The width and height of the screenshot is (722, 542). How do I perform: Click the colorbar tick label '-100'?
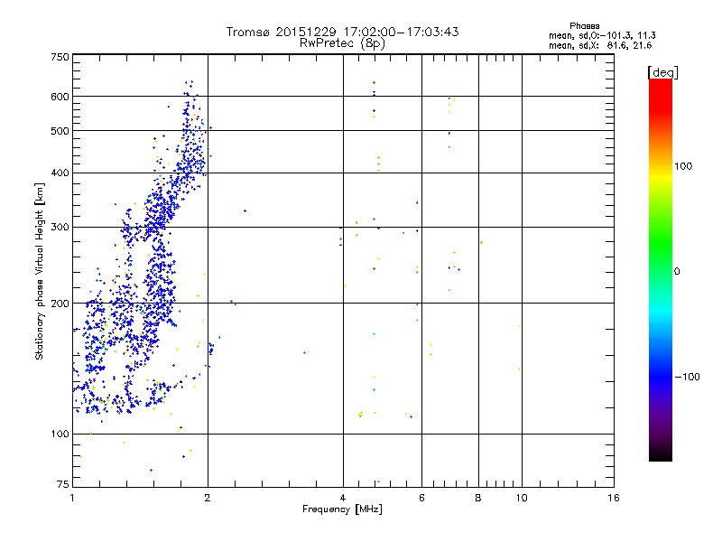[x=687, y=377]
